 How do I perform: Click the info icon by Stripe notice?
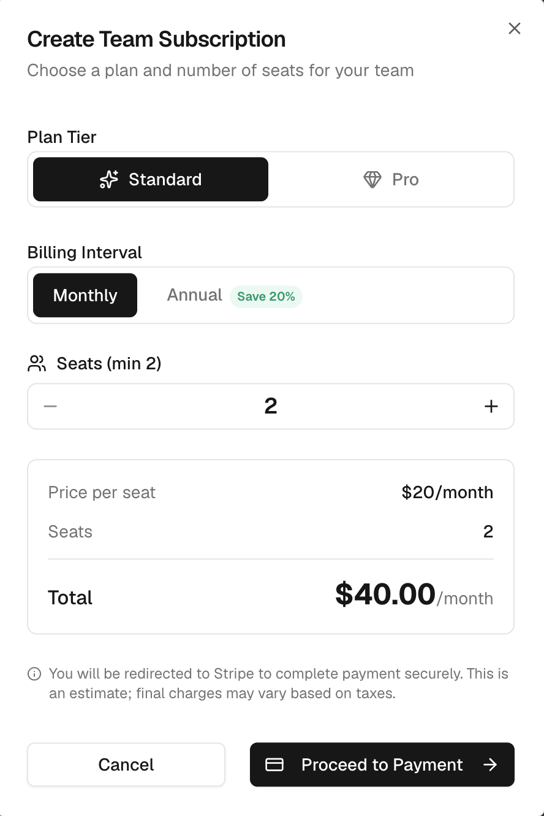tap(35, 674)
